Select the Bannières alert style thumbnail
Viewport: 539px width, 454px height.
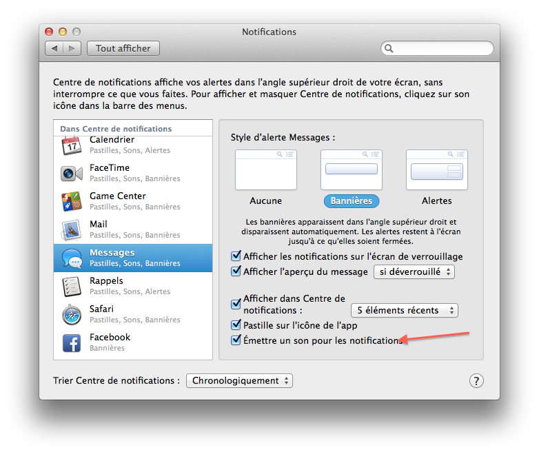click(x=352, y=169)
